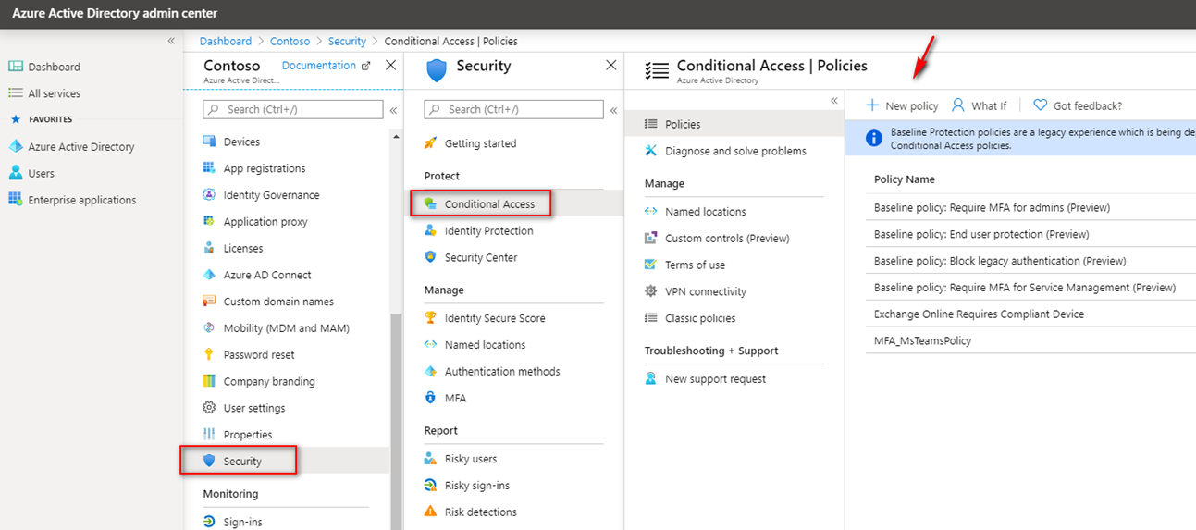Click the What If button
The width and height of the screenshot is (1196, 530).
click(979, 105)
